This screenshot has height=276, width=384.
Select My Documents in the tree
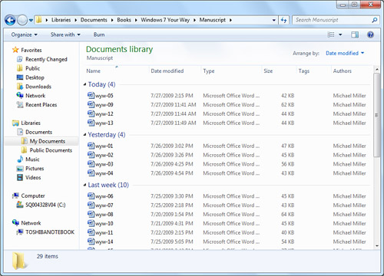(x=48, y=141)
